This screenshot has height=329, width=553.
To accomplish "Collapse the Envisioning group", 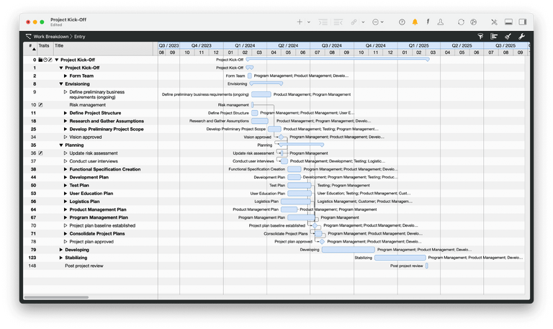I will [61, 84].
